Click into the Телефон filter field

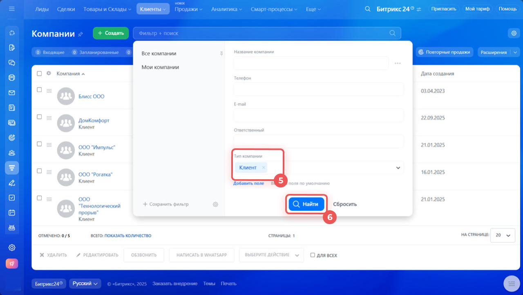click(x=318, y=89)
